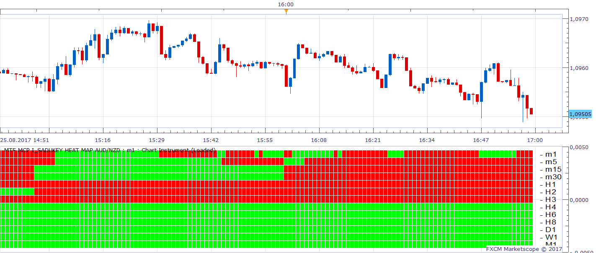596x253 pixels.
Task: Click the 15:42 time axis label
Action: point(211,140)
